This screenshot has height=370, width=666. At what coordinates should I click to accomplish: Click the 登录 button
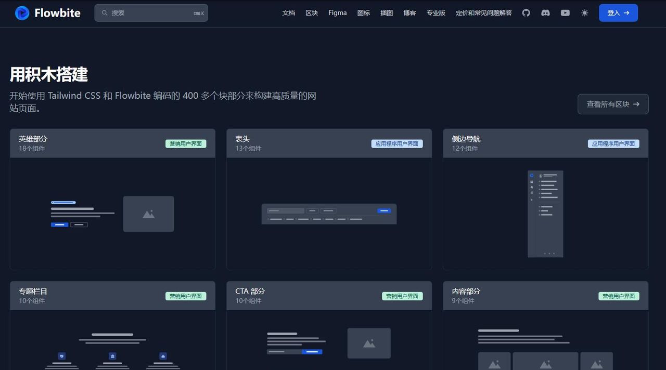(x=618, y=12)
